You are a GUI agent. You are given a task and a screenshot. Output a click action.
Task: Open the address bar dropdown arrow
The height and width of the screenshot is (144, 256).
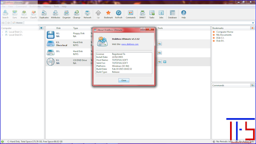tap(253, 23)
